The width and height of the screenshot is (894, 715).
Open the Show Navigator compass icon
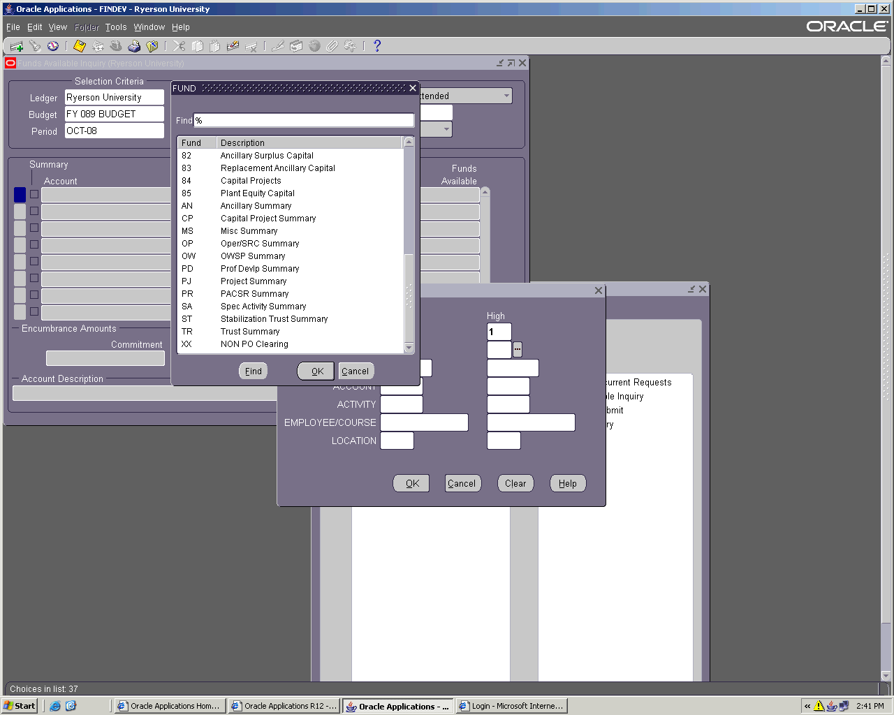[53, 46]
